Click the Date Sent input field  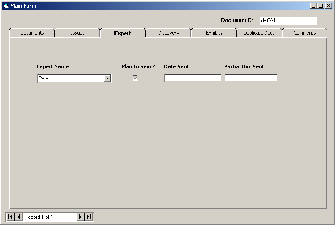(x=193, y=78)
